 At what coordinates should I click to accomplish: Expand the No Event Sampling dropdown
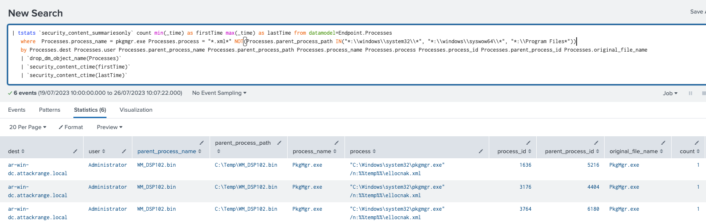[219, 93]
